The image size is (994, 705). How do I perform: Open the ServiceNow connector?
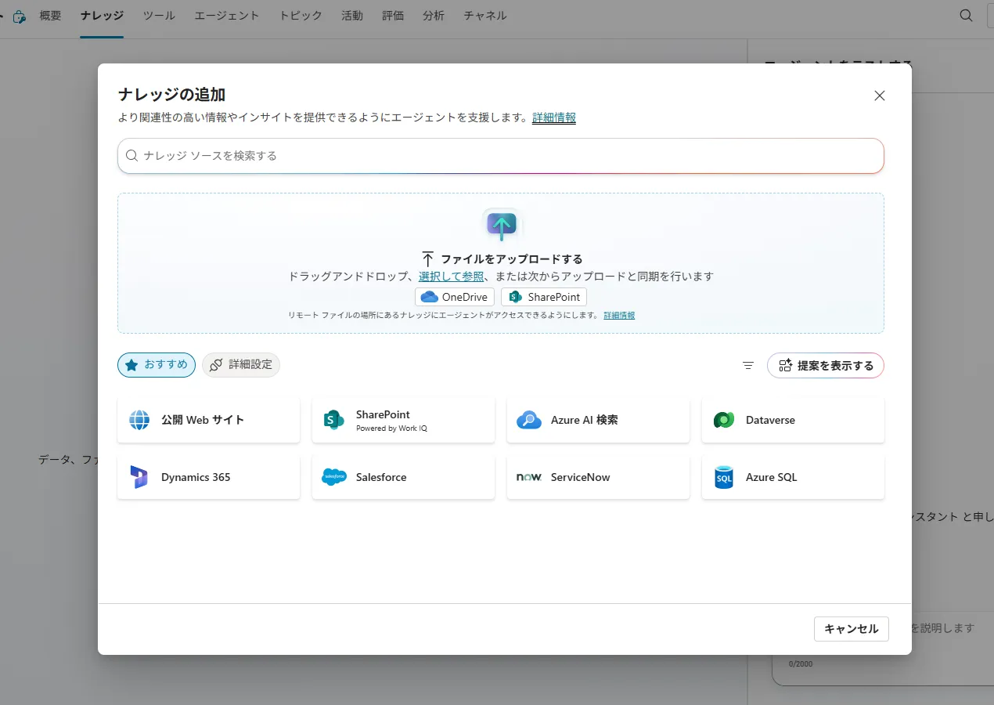click(598, 477)
